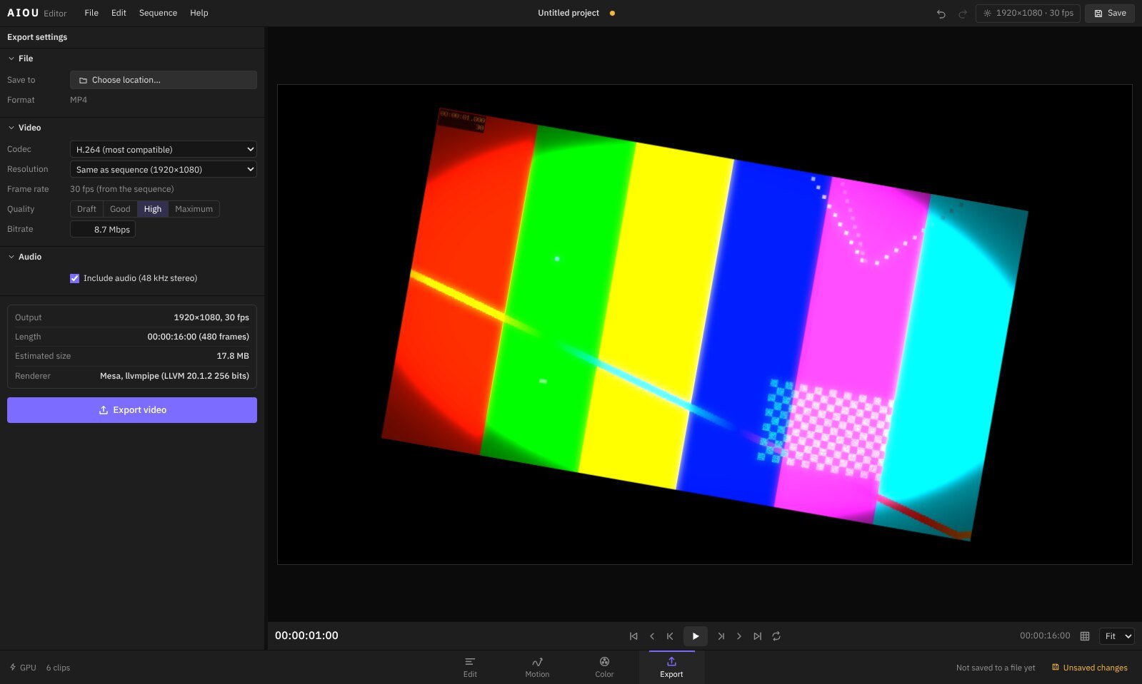The width and height of the screenshot is (1142, 684).
Task: Select Good quality
Action: coord(120,209)
